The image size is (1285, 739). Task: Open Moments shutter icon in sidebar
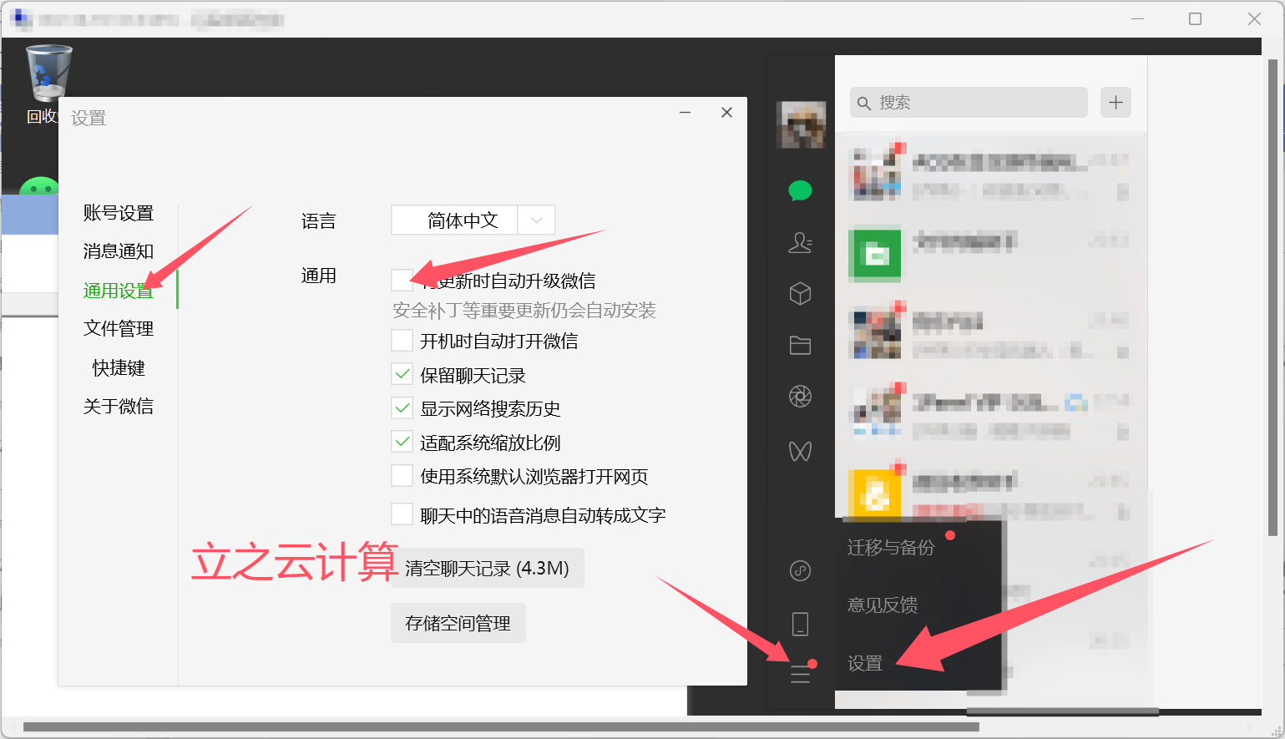[800, 397]
